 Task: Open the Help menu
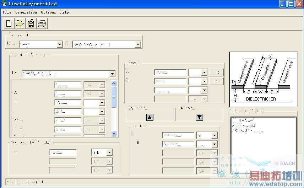(x=64, y=12)
